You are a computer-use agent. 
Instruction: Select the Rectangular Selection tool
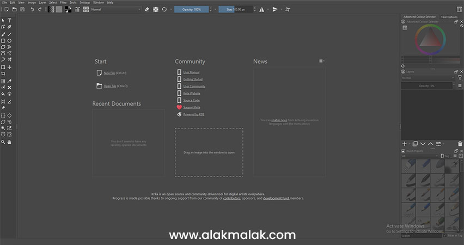(3, 115)
